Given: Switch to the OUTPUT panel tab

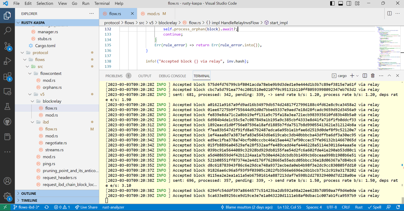Looking at the screenshot, I should pyautogui.click(x=145, y=76).
